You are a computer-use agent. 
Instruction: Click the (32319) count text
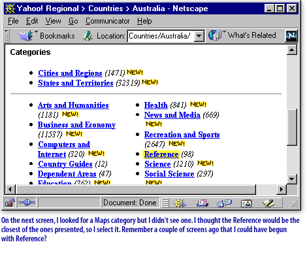[x=128, y=83]
